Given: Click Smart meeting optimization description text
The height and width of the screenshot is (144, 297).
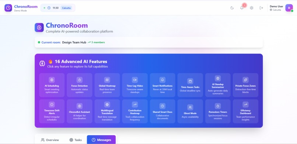Looking at the screenshot, I should pyautogui.click(x=52, y=91).
